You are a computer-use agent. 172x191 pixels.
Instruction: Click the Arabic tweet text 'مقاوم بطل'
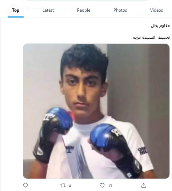[x=160, y=26]
